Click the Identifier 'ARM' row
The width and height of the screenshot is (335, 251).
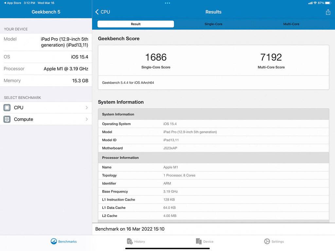pyautogui.click(x=213, y=184)
